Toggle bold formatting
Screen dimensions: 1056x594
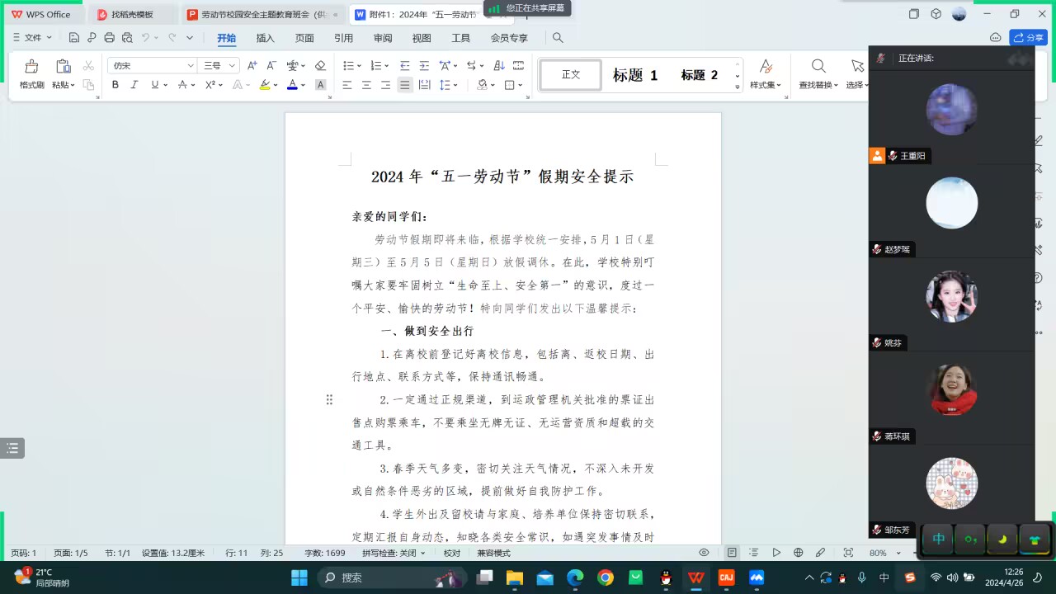(115, 85)
